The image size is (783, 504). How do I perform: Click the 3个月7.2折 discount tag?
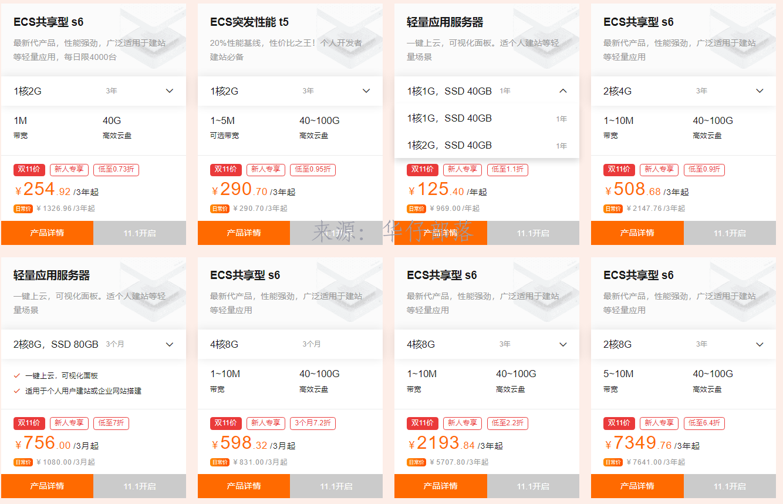click(x=312, y=423)
